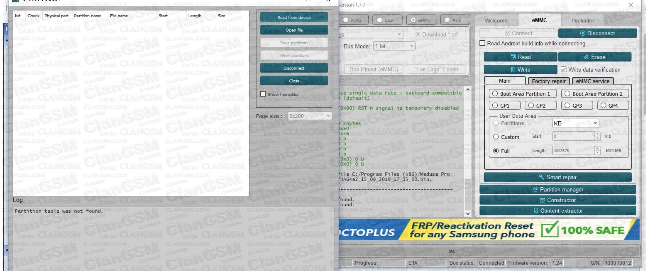646x271 pixels.
Task: Open "Live Logs" Folder
Action: [x=436, y=69]
